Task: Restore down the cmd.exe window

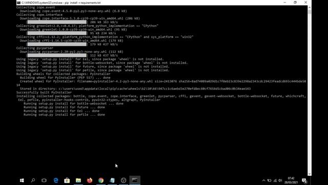Action: pos(295,3)
